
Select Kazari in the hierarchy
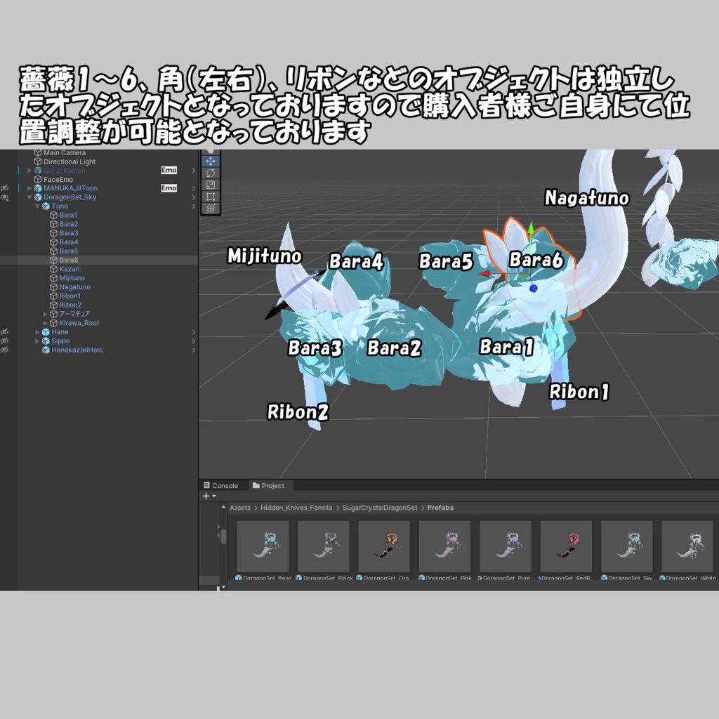(70, 269)
